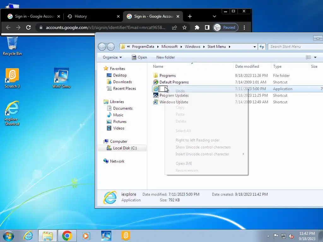Close the History tab
Image resolution: width=323 pixels, height=242 pixels.
[118, 16]
